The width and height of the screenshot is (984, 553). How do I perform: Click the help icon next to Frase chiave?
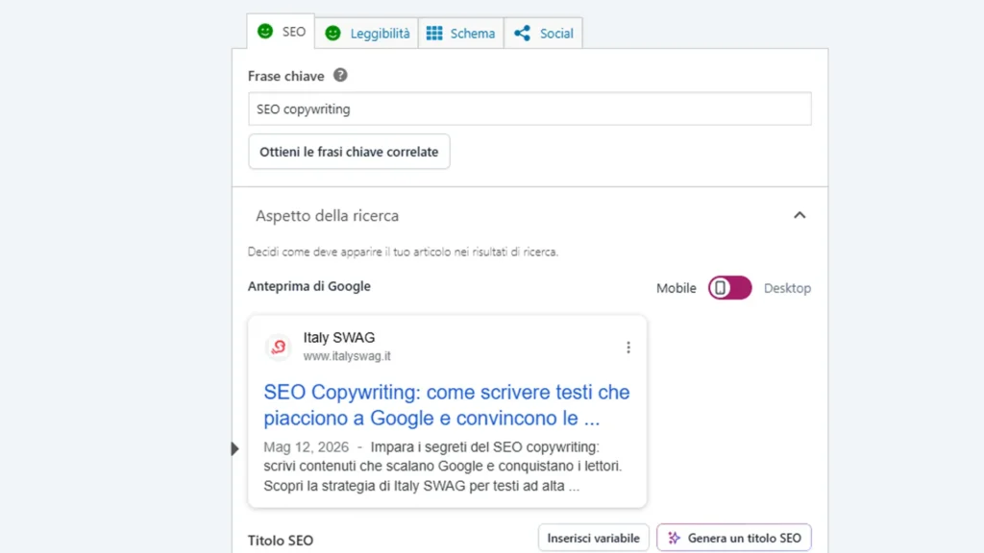(340, 75)
